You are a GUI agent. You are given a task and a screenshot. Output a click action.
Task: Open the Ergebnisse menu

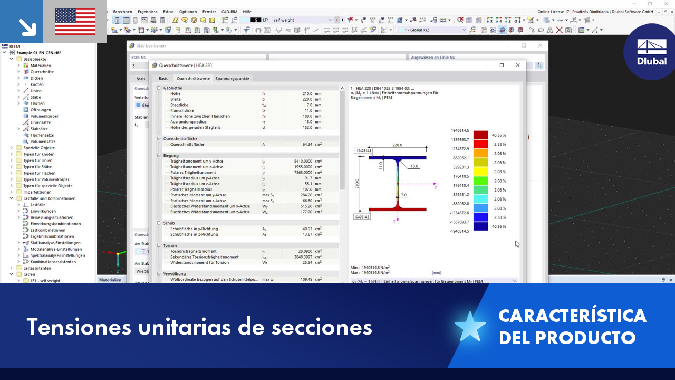[x=148, y=12]
